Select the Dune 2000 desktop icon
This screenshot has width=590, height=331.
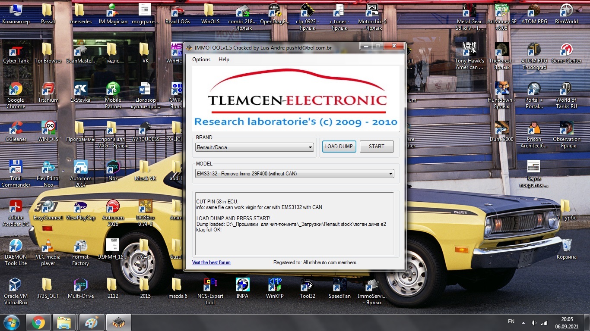(501, 132)
